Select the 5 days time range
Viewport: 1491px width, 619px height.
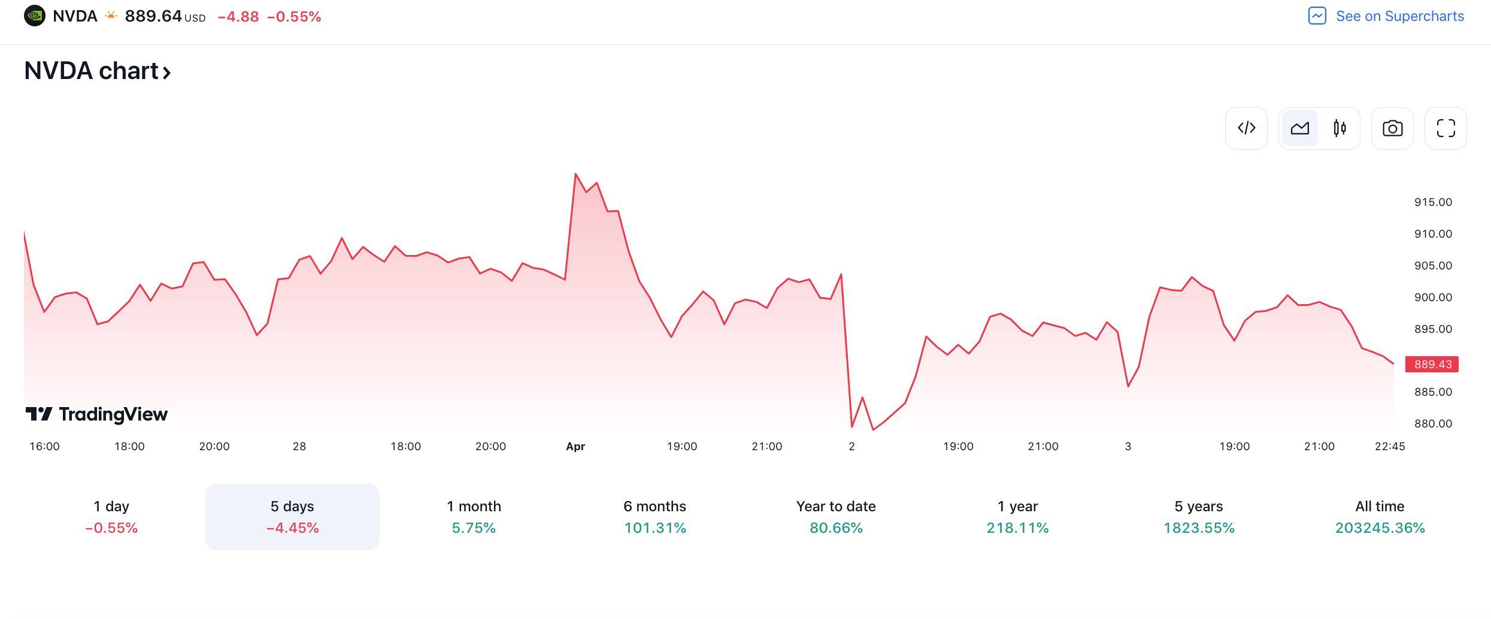[292, 517]
